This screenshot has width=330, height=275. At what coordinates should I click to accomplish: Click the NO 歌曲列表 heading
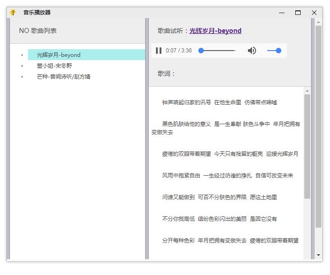38,31
